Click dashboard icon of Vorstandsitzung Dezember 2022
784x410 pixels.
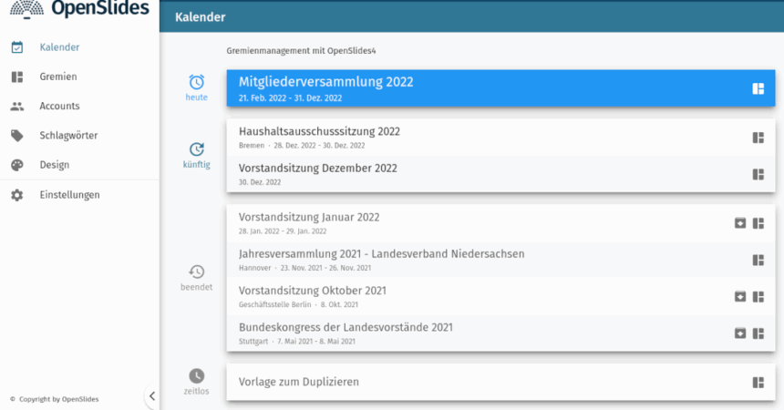click(x=758, y=174)
